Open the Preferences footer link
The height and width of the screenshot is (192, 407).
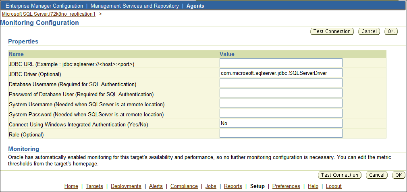(x=286, y=186)
